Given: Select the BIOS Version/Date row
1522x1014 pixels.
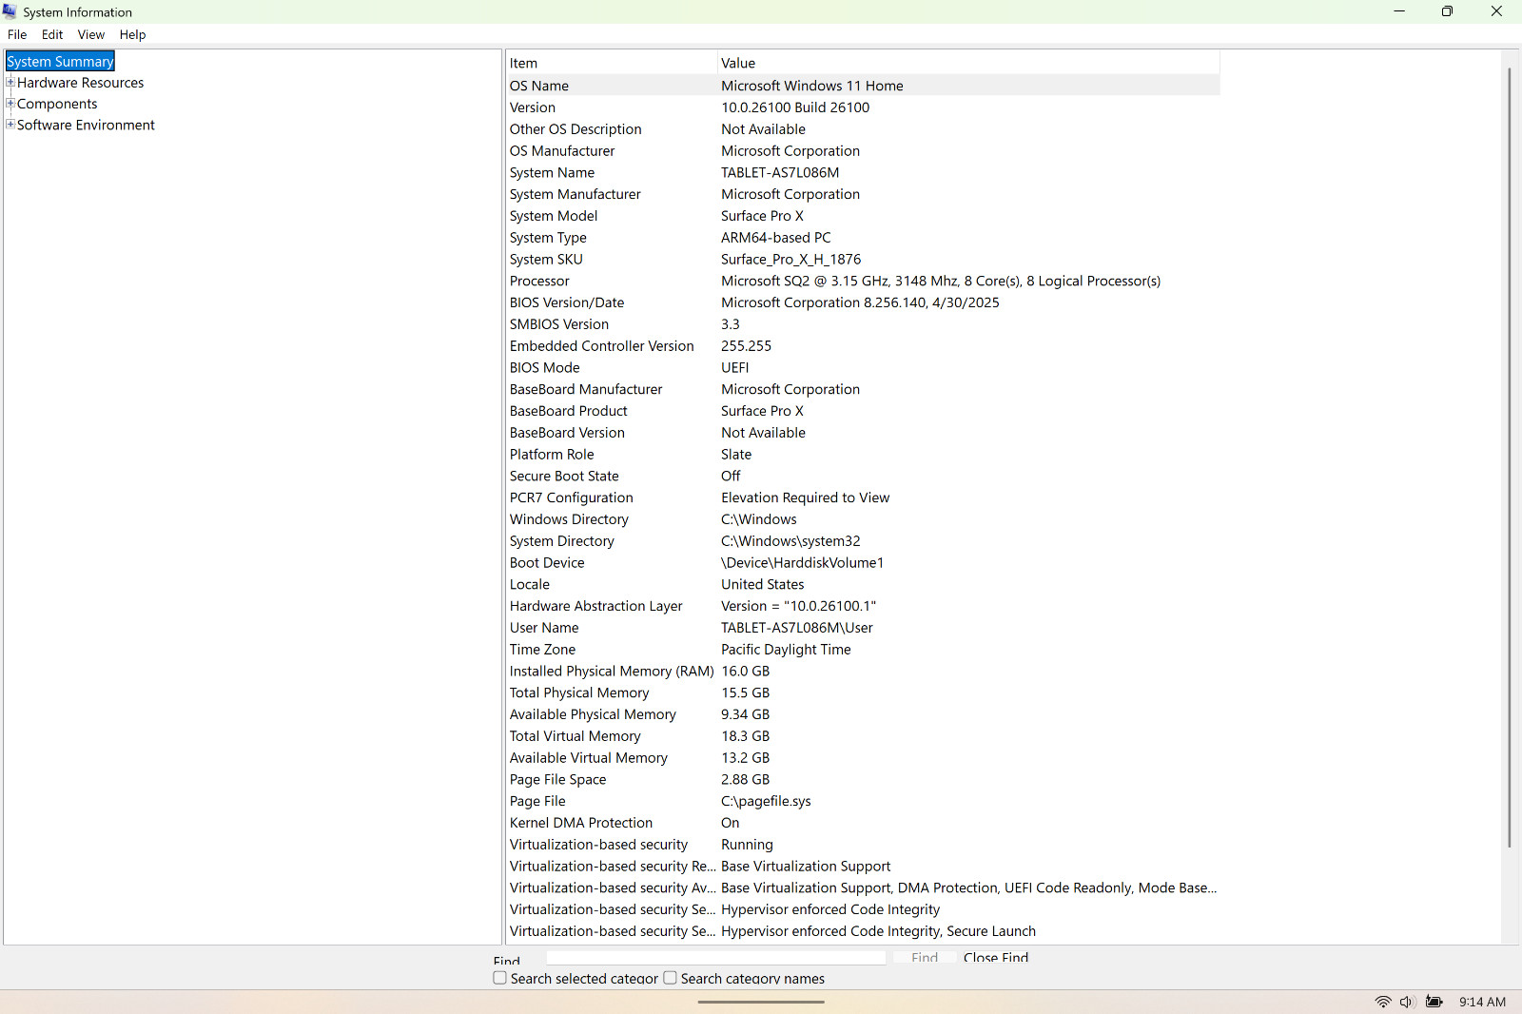Looking at the screenshot, I should tap(863, 302).
